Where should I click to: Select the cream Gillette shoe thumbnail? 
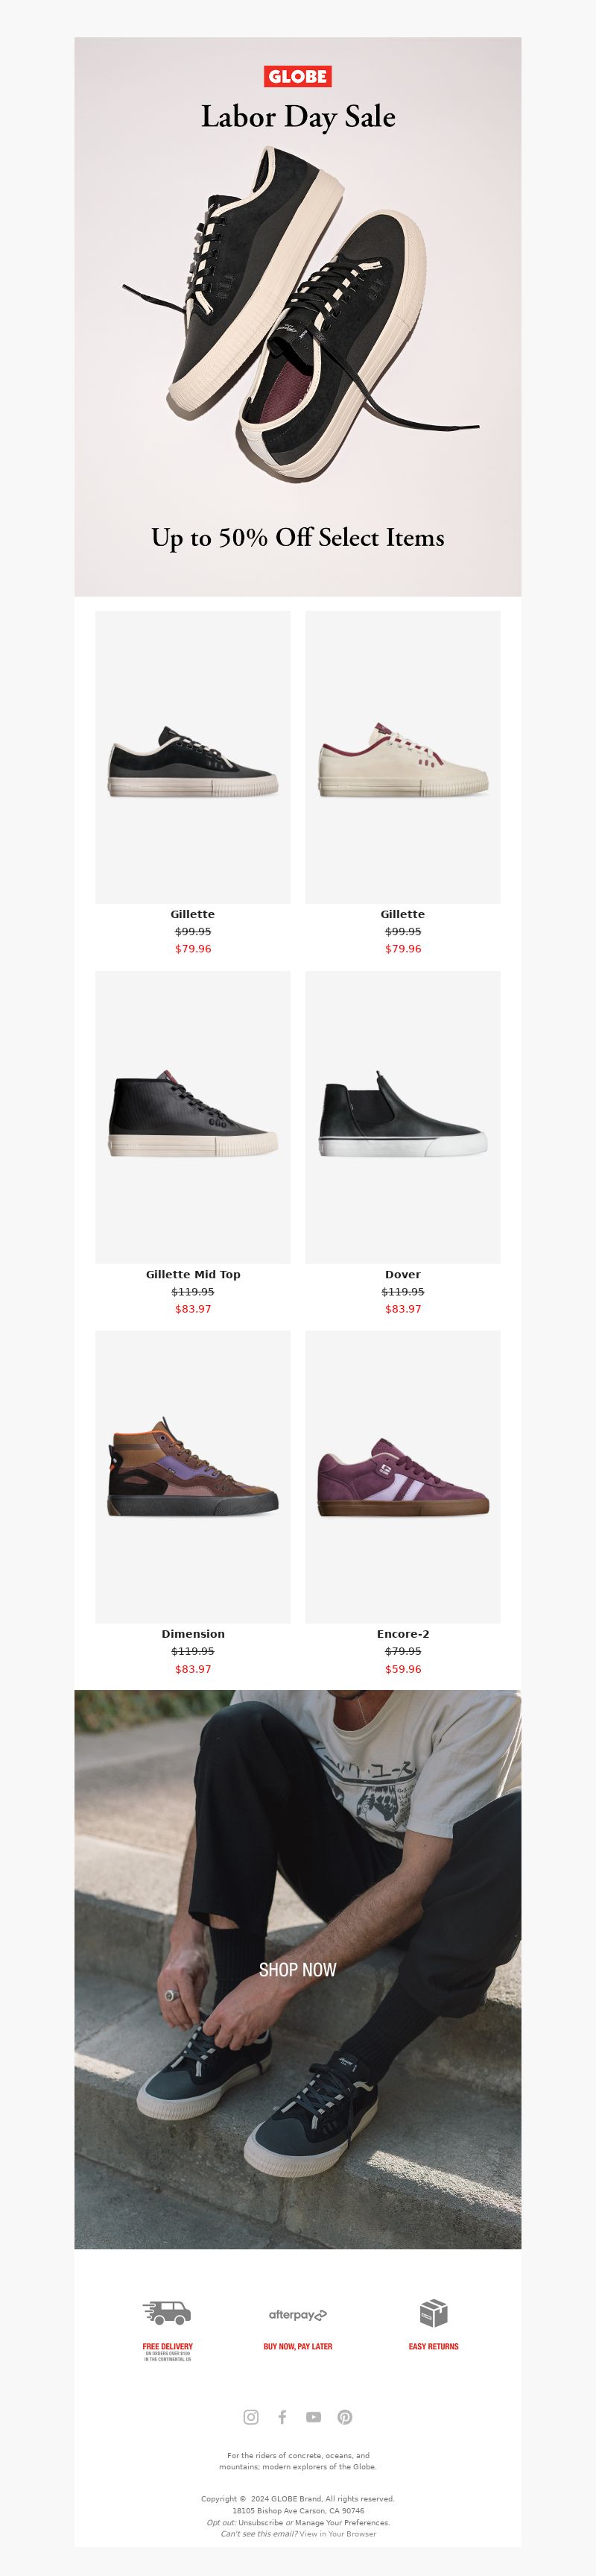[x=402, y=757]
